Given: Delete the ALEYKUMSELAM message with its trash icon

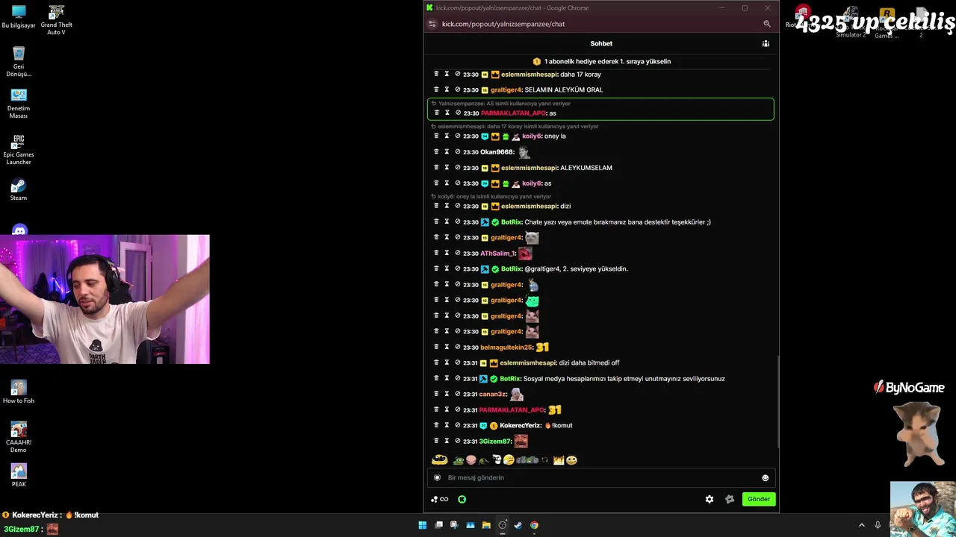Looking at the screenshot, I should [x=437, y=168].
